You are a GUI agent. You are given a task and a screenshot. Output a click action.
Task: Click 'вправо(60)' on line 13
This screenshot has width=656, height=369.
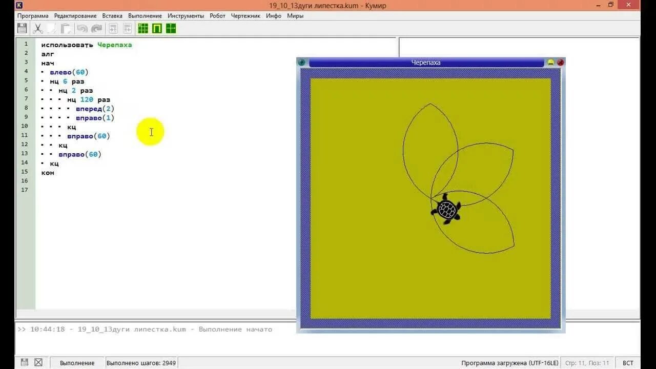tap(80, 154)
